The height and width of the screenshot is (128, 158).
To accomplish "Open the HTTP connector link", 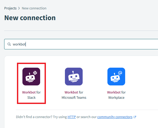I will click(72, 117).
